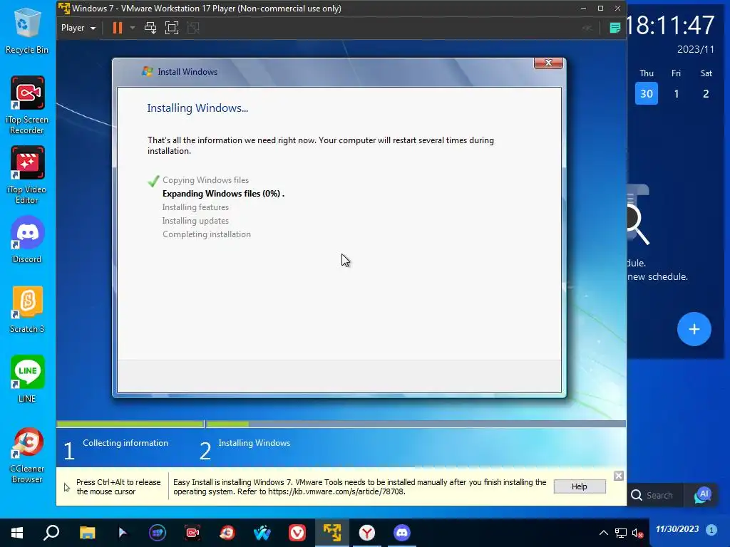730x547 pixels.
Task: Select the Scratch 3 desktop shortcut
Action: (x=27, y=309)
